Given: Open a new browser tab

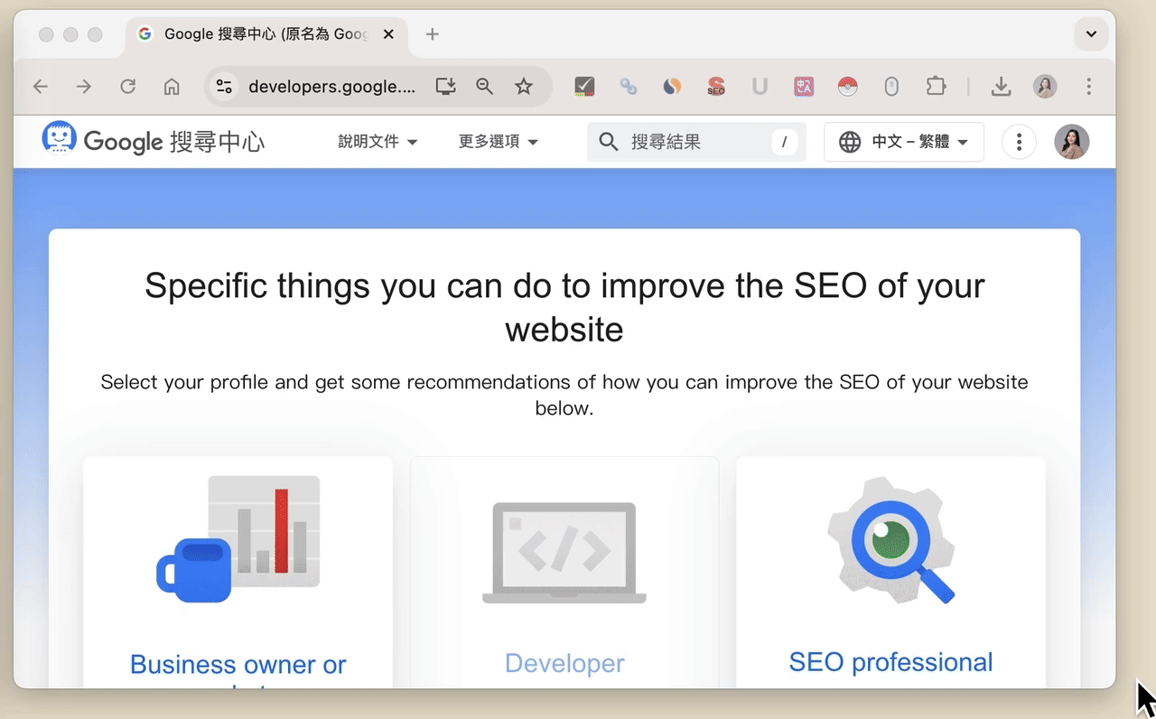Looking at the screenshot, I should click(x=433, y=34).
